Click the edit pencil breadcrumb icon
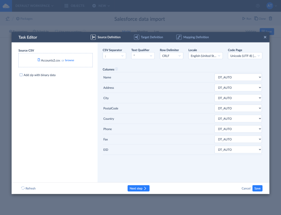The image size is (281, 215). 7,19
